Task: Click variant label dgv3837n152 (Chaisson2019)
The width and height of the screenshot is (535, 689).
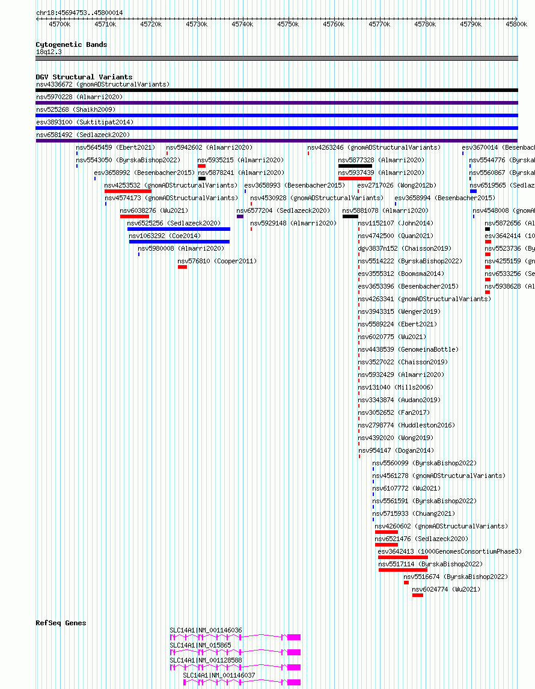Action: (405, 248)
